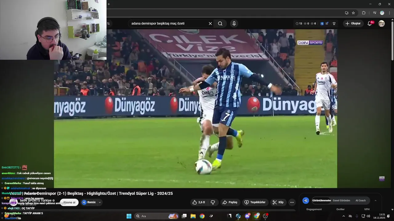This screenshot has height=221, width=394.
Task: Select the AI Coach tab
Action: point(360,200)
